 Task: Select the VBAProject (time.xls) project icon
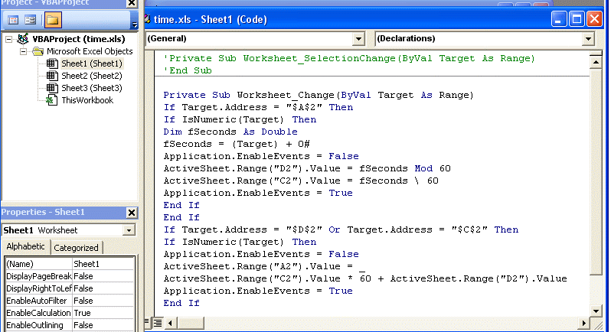tap(23, 38)
